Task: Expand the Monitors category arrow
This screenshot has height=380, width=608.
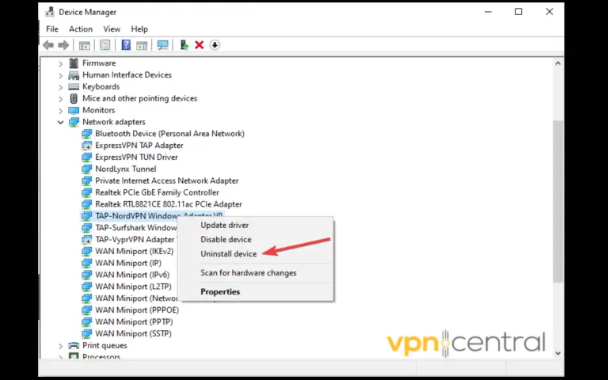Action: coord(60,110)
